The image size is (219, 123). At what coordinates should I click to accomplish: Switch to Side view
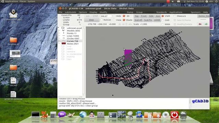[x=151, y=16]
